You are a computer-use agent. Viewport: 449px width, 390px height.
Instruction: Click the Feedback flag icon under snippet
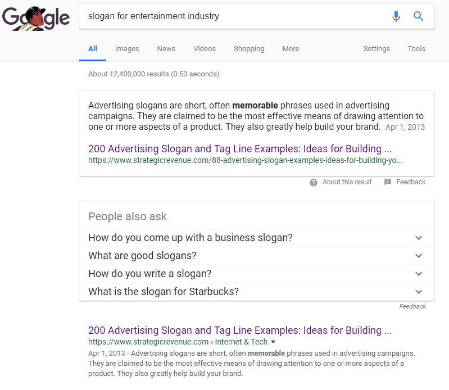(x=388, y=182)
